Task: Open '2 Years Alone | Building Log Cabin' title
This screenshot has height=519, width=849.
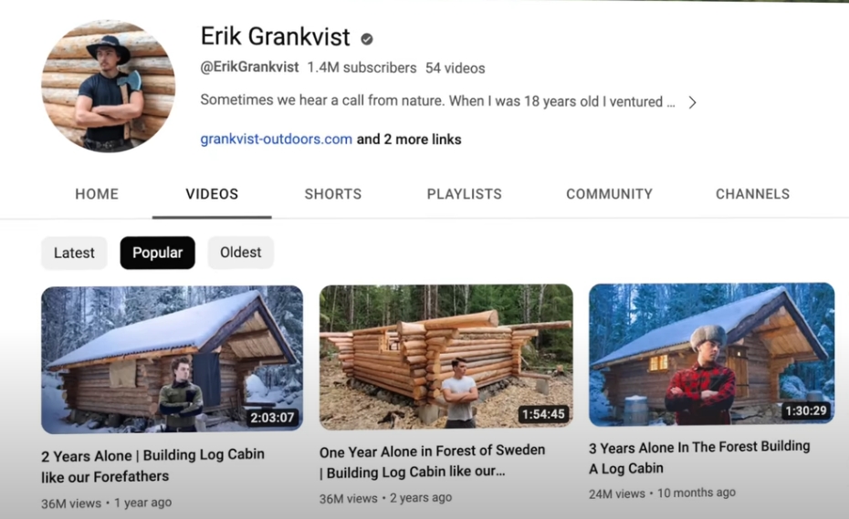Action: [152, 466]
